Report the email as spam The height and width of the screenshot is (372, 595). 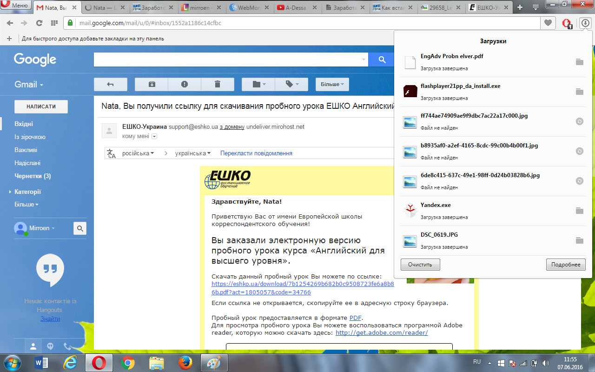point(185,84)
